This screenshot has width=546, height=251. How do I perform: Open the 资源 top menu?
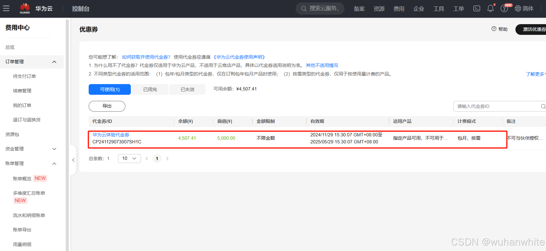379,9
